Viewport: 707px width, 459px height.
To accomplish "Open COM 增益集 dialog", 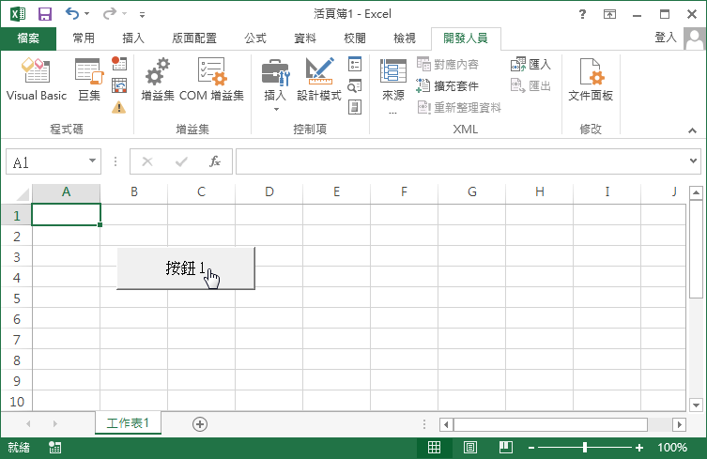I will click(211, 80).
